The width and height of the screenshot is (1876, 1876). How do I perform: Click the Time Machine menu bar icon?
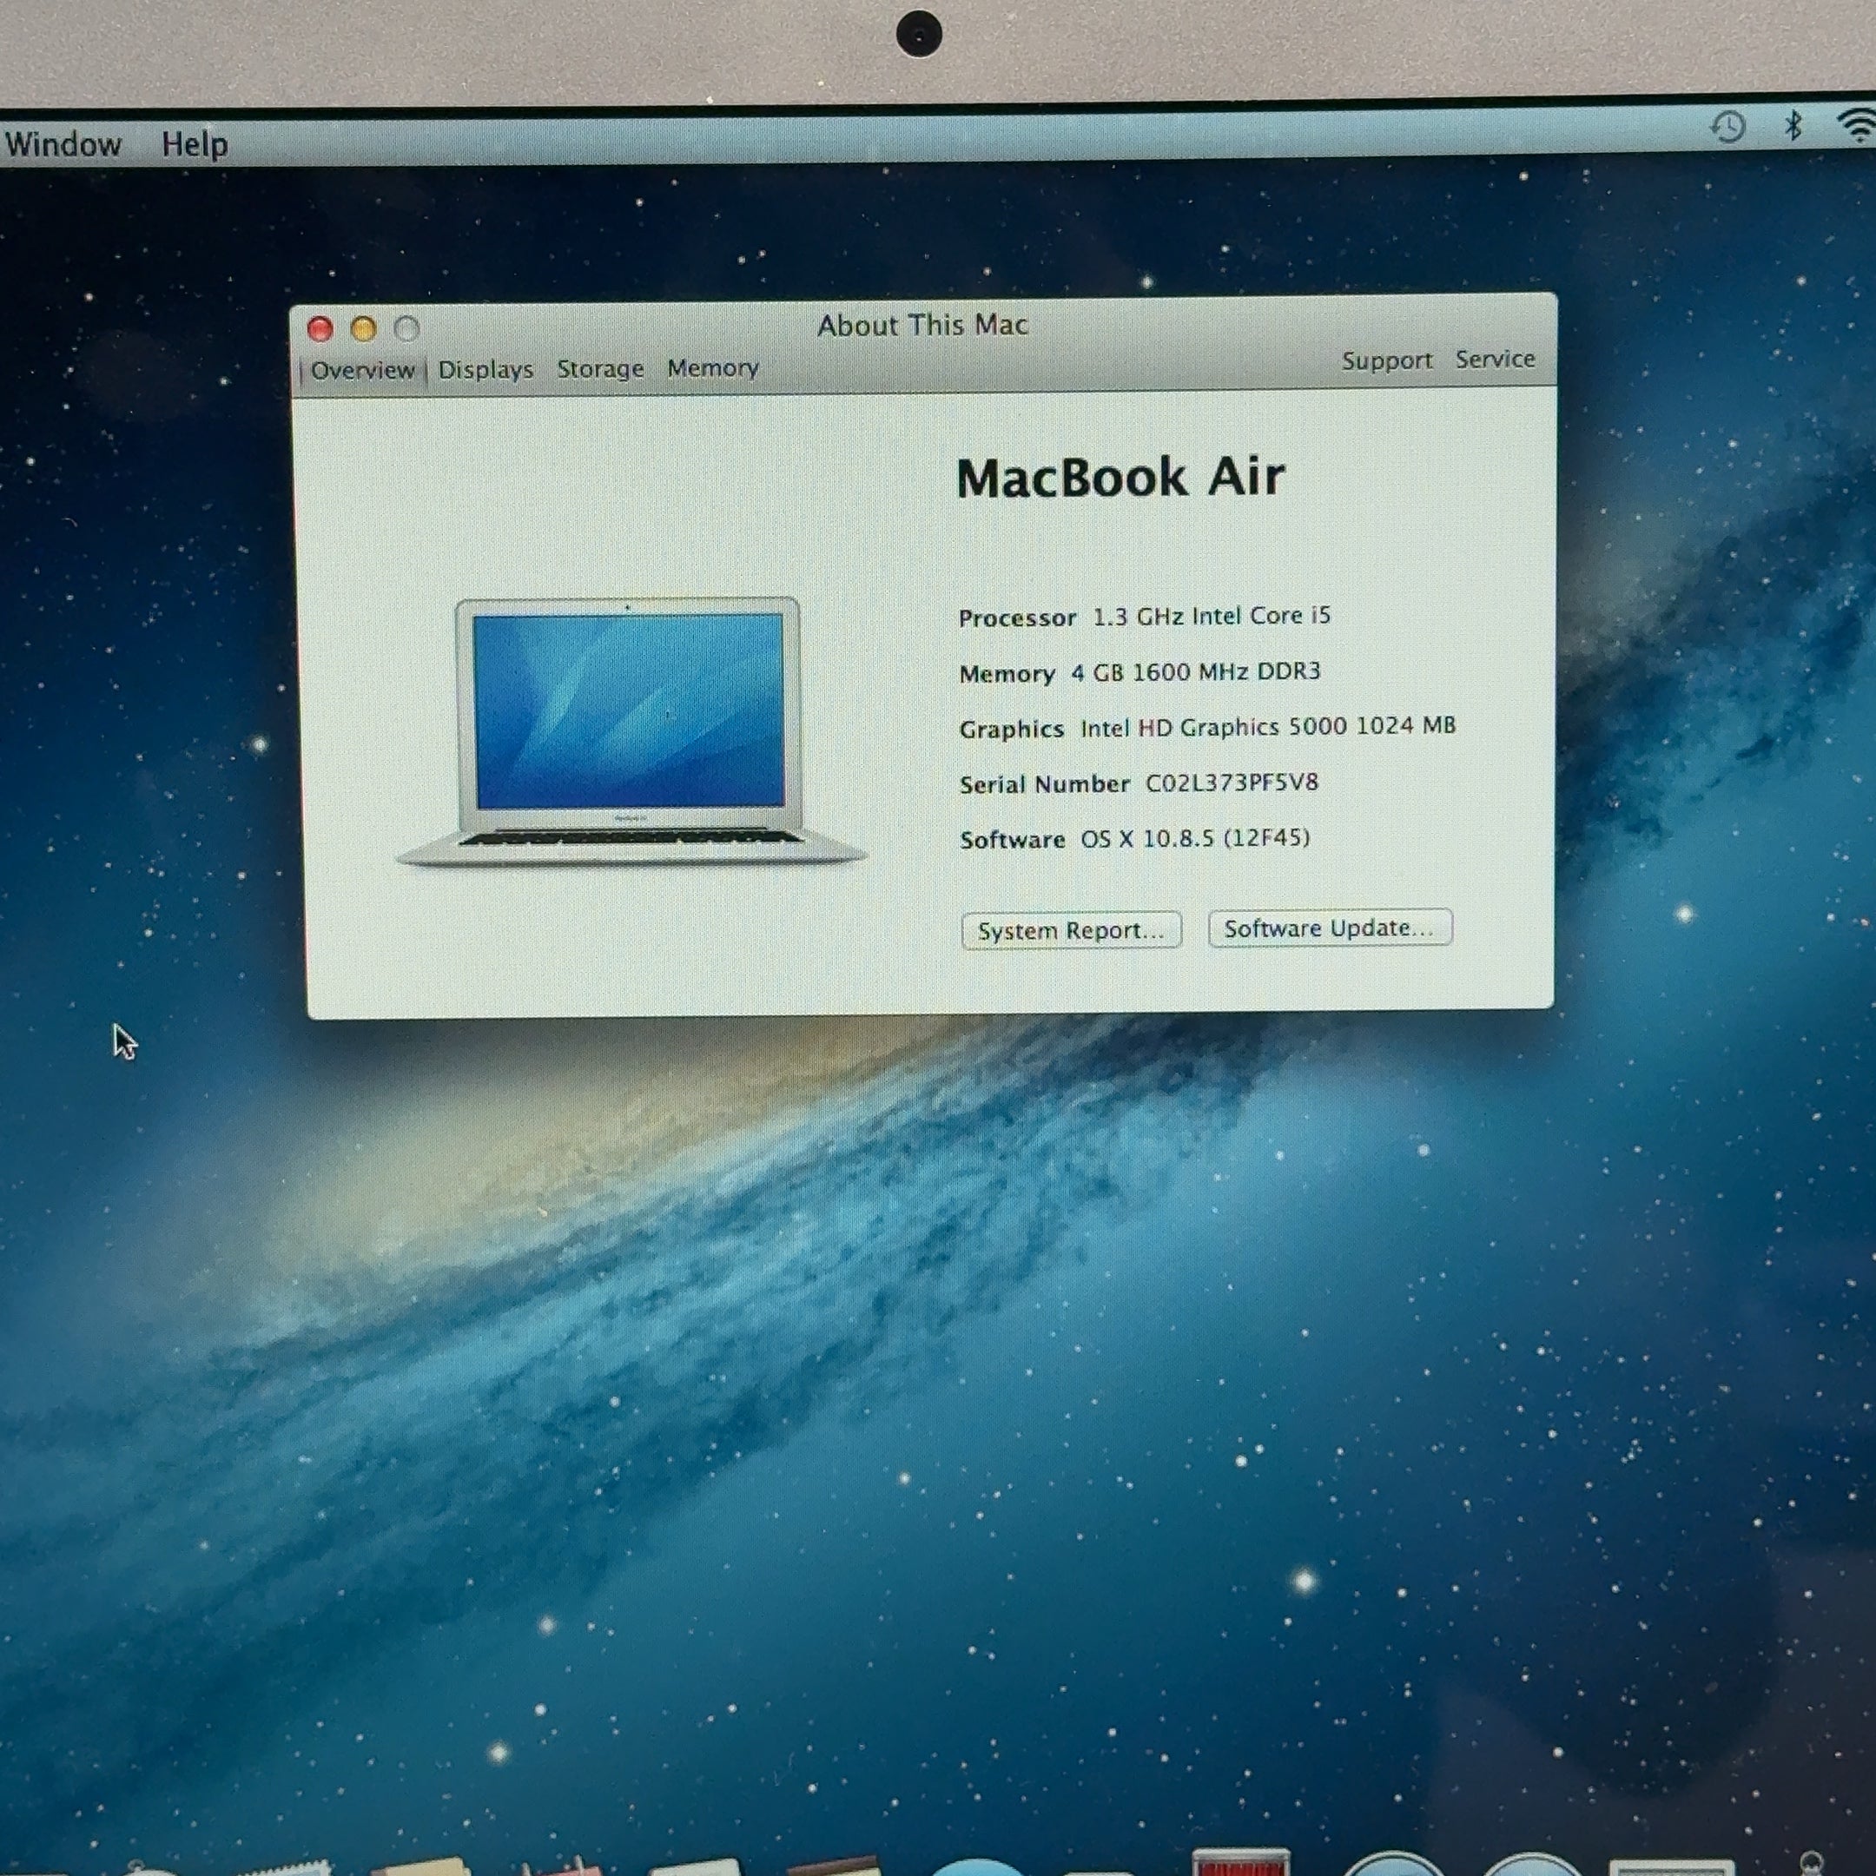click(1728, 126)
